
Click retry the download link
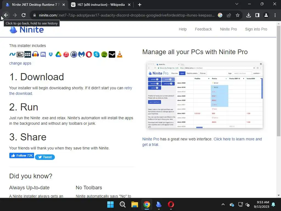128,88
